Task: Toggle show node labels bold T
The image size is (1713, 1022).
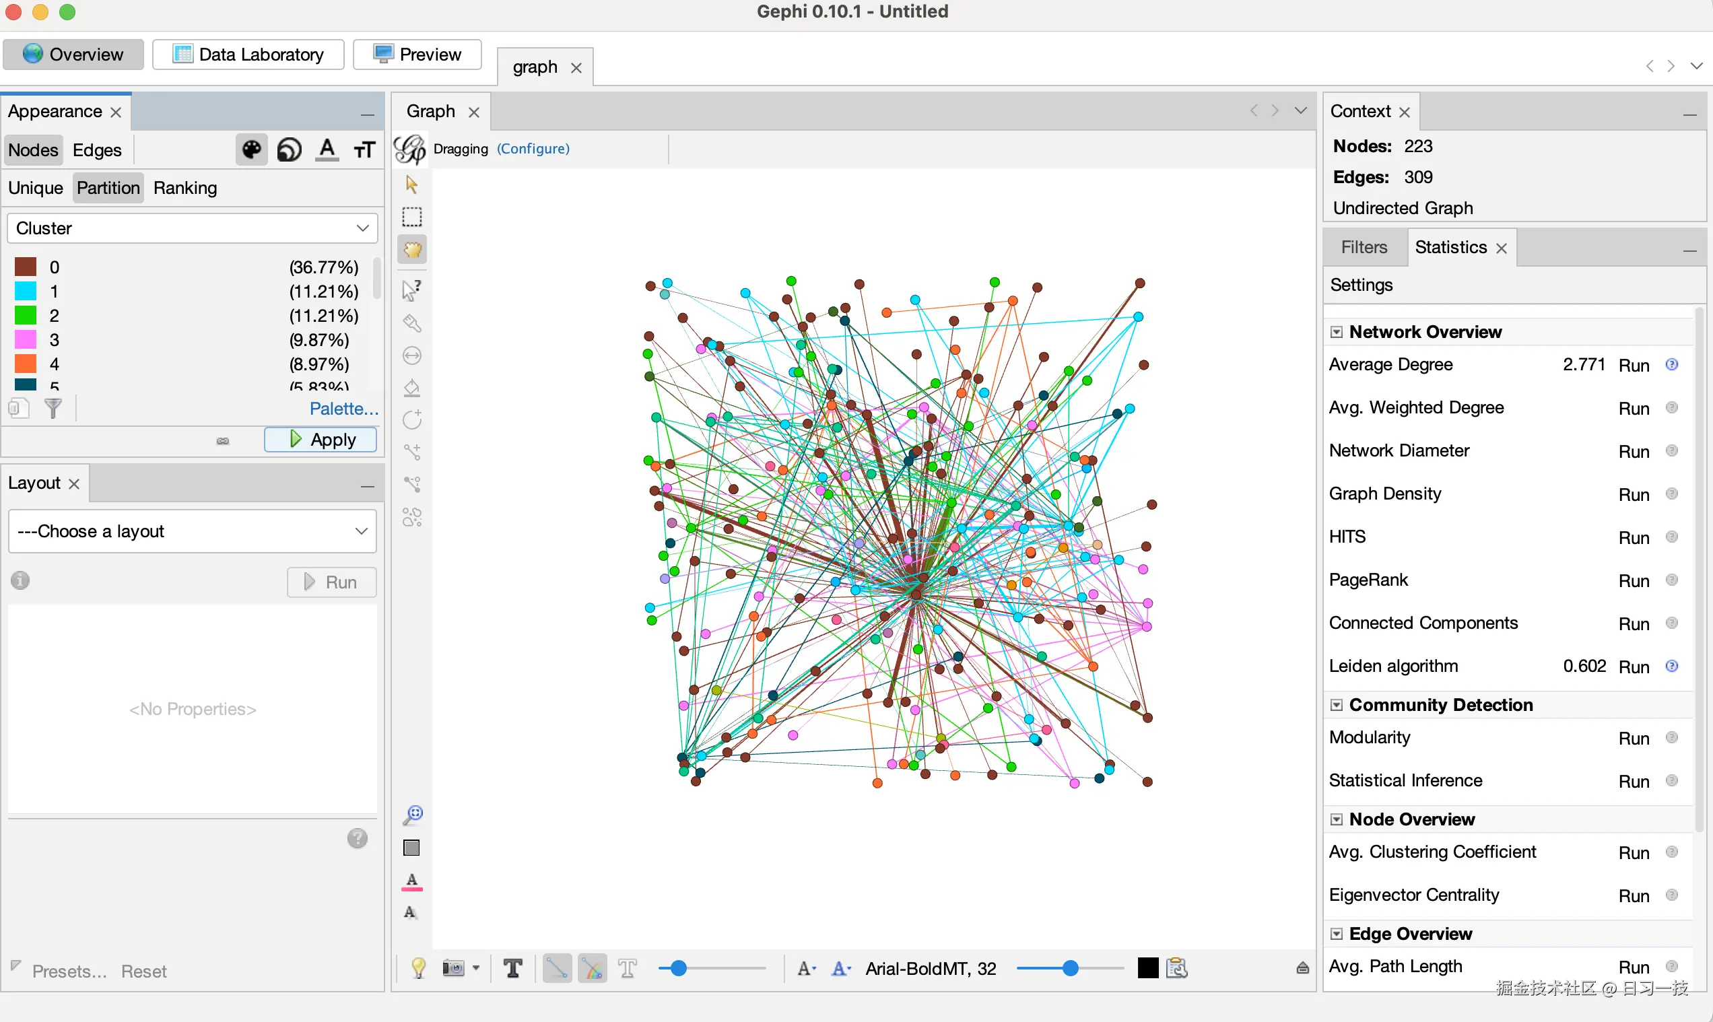Action: tap(512, 968)
